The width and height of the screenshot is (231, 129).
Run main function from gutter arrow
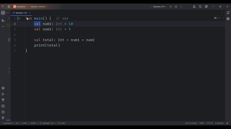coord(18,18)
